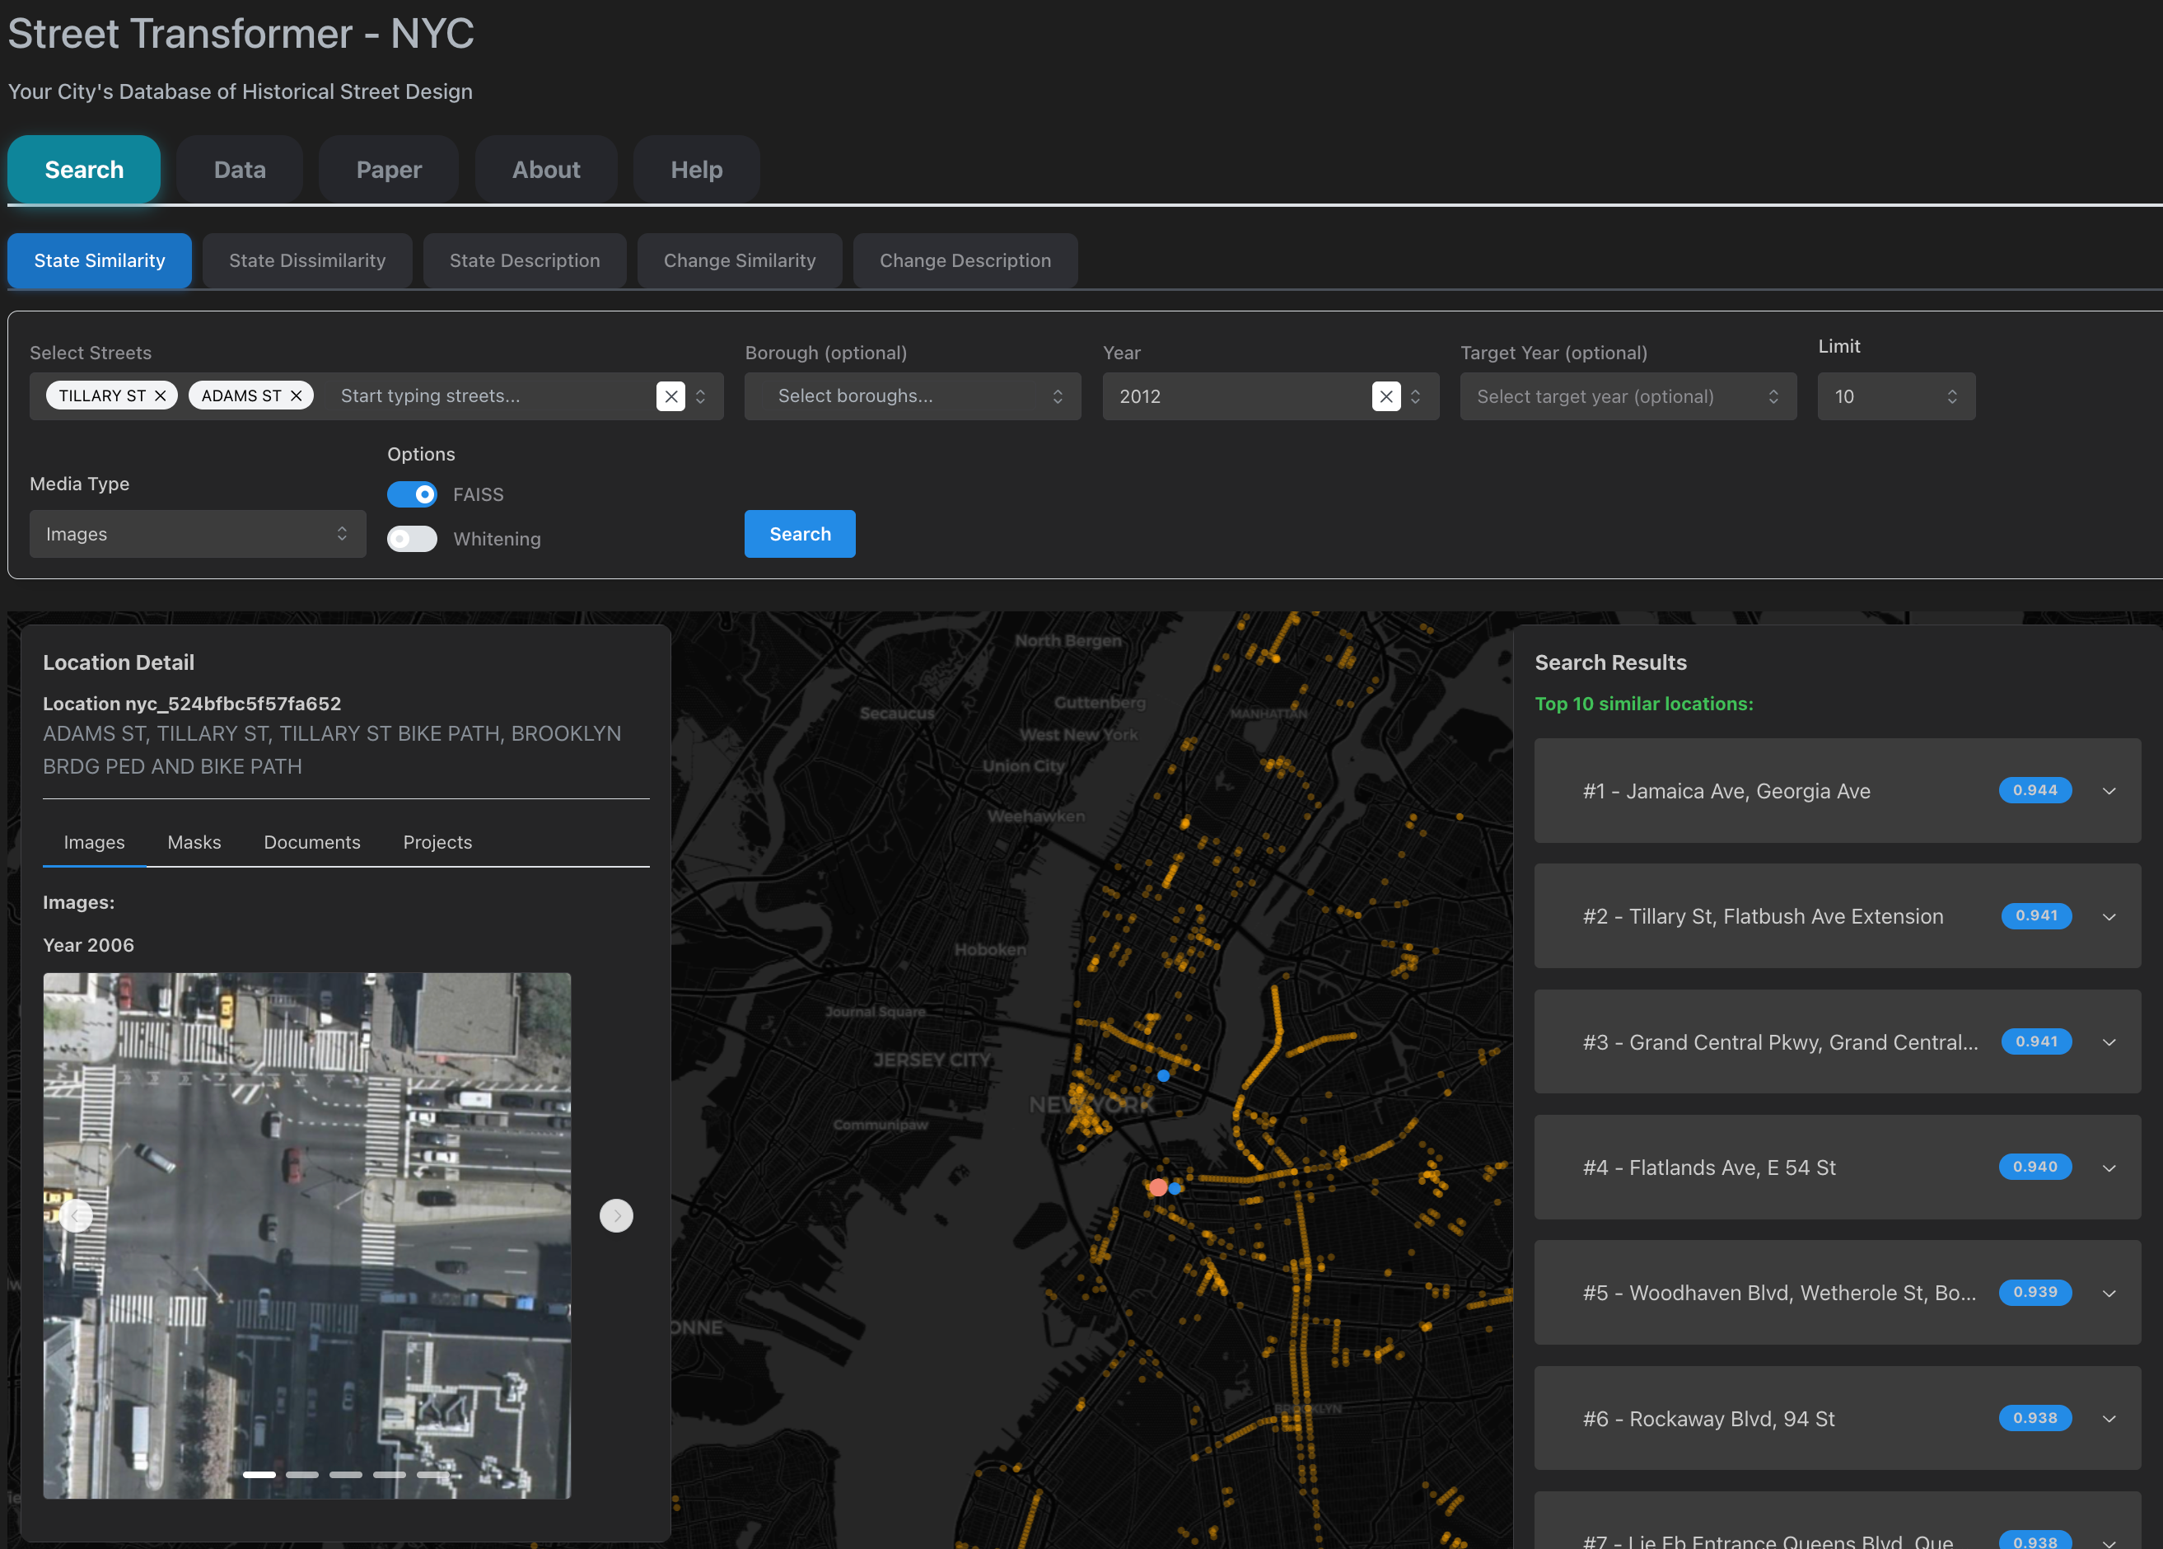Go to the About tab
This screenshot has width=2163, height=1549.
coord(546,170)
